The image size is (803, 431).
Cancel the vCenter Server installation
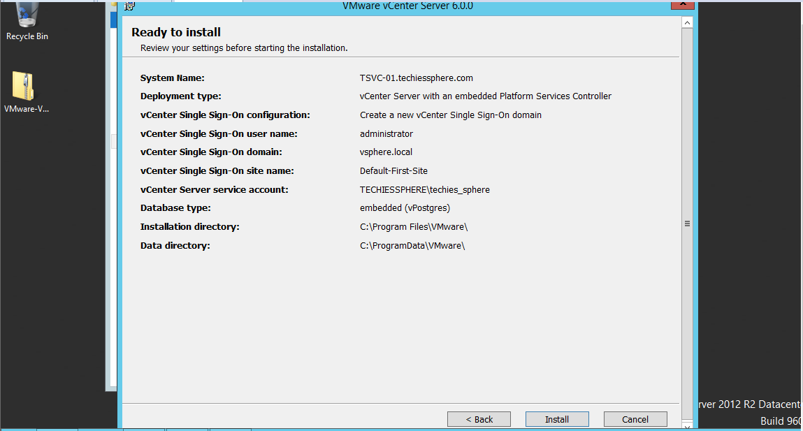point(635,419)
